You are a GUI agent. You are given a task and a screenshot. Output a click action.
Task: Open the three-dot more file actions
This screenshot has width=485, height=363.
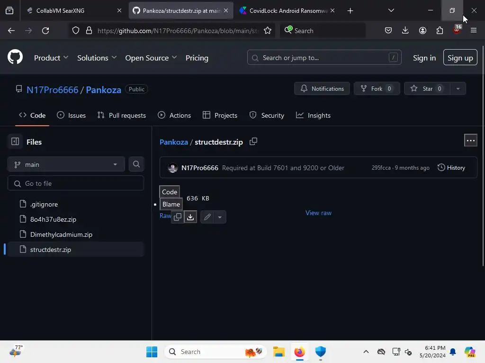pyautogui.click(x=470, y=140)
